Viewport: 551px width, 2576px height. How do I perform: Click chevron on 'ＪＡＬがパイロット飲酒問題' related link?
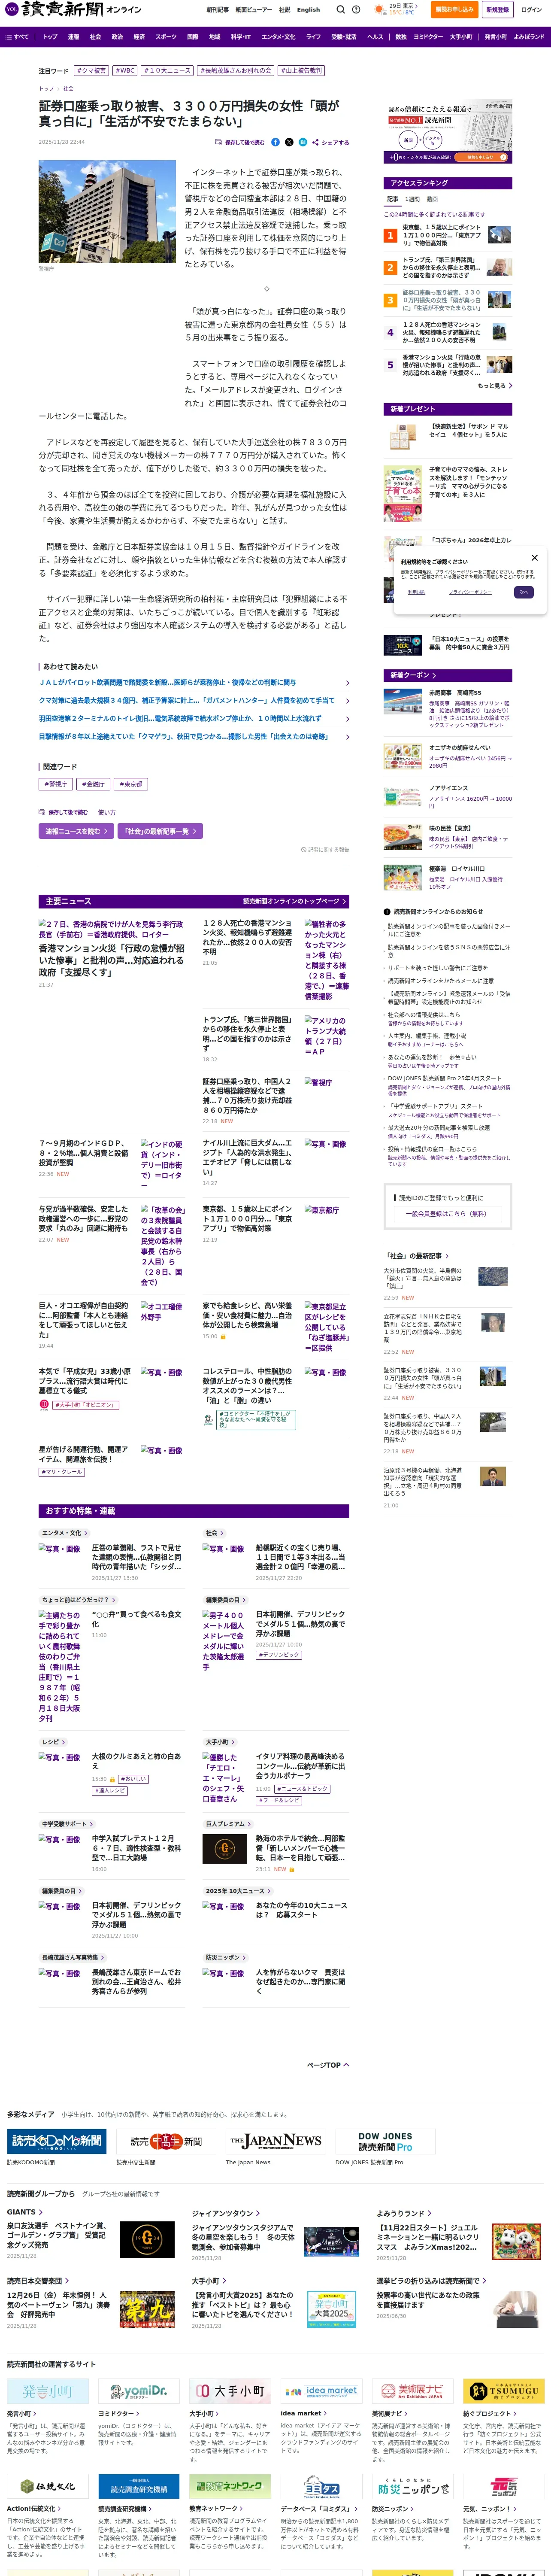[347, 683]
